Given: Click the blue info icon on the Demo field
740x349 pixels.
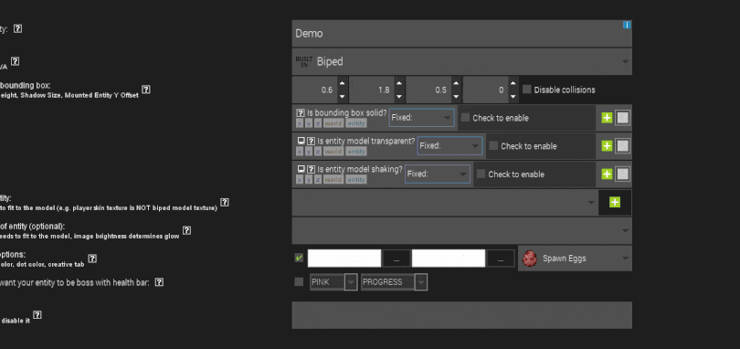Looking at the screenshot, I should [627, 25].
